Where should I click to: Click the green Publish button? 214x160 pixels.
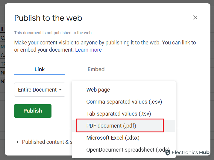coord(33,111)
